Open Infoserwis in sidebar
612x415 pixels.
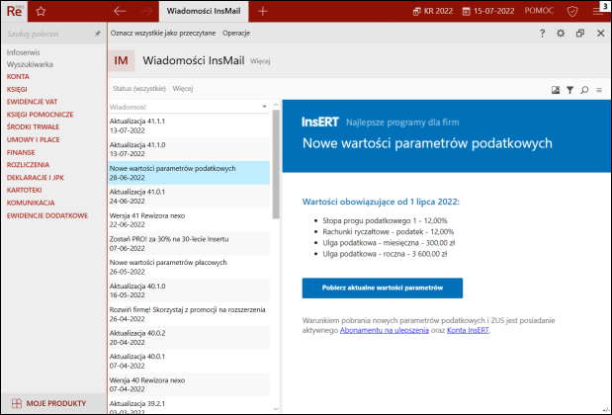tap(23, 52)
